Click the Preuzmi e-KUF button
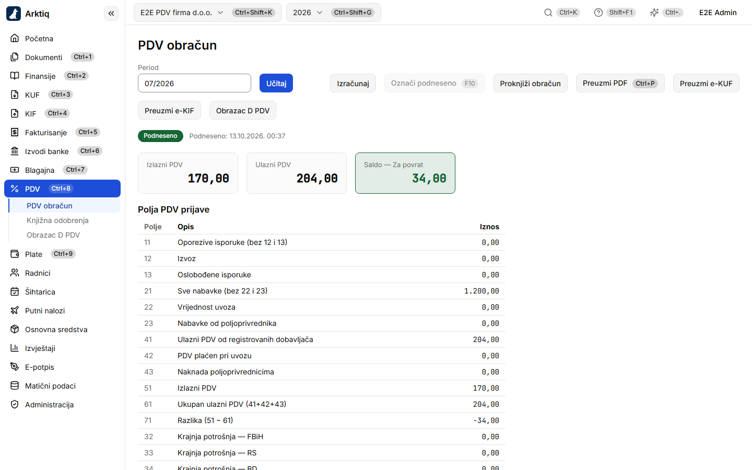The height and width of the screenshot is (470, 752). pyautogui.click(x=706, y=83)
